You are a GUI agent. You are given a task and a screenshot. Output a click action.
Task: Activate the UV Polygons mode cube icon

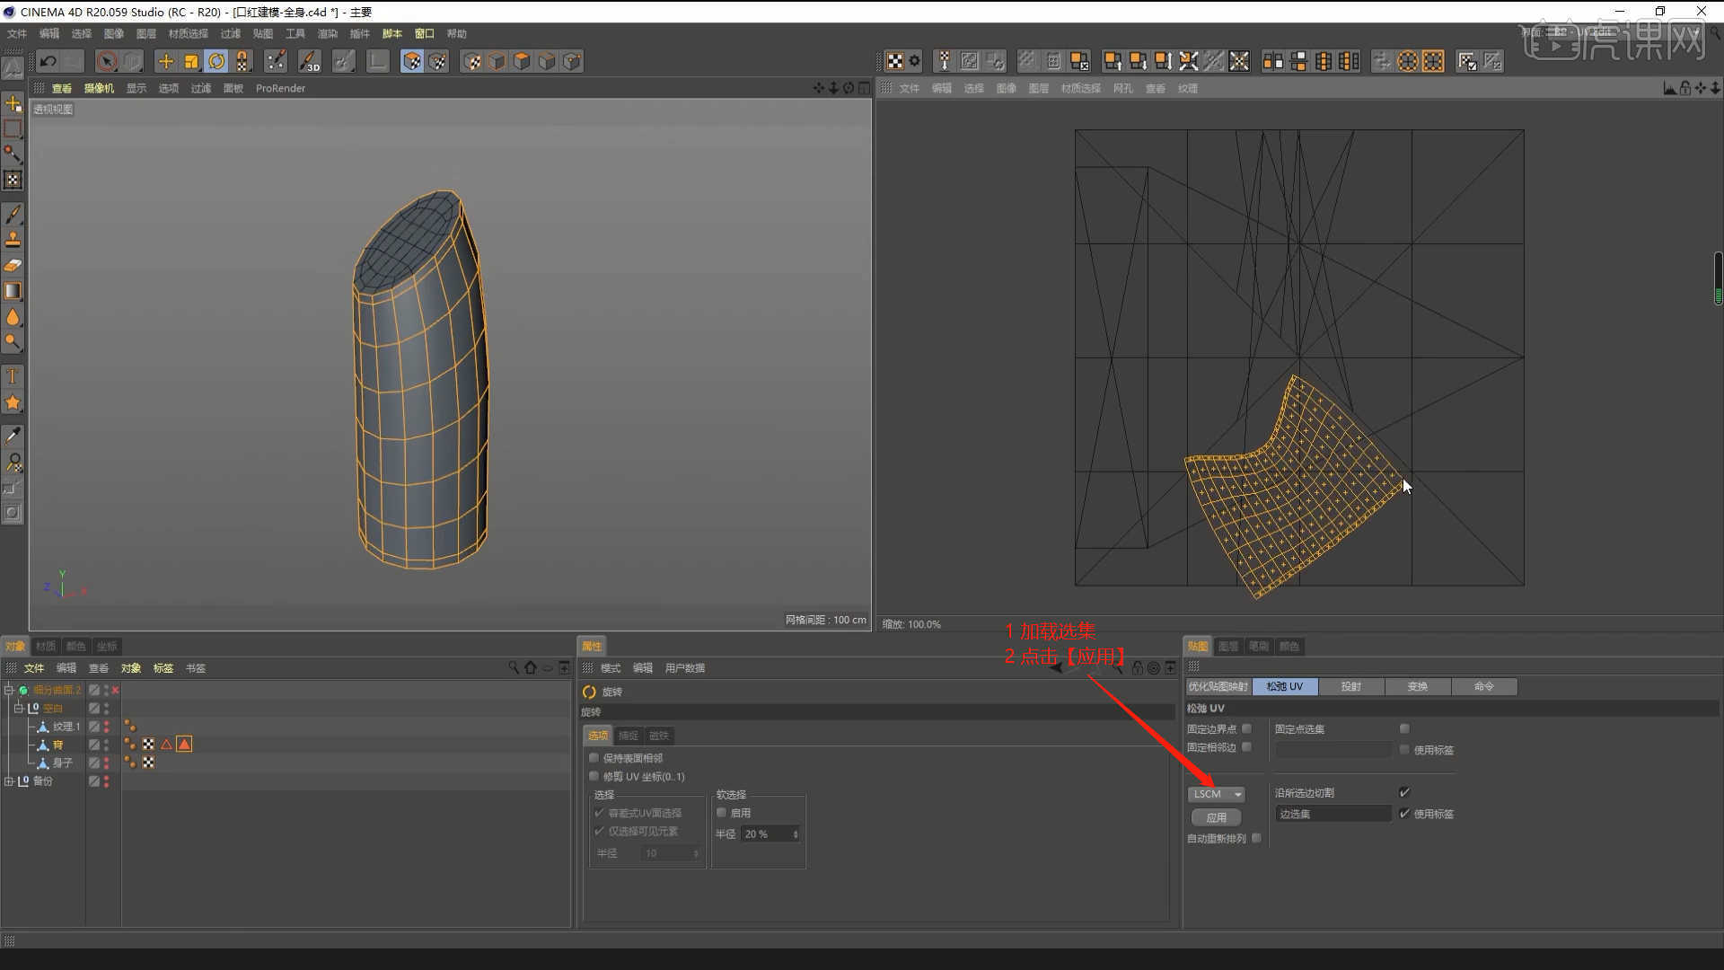[x=412, y=61]
